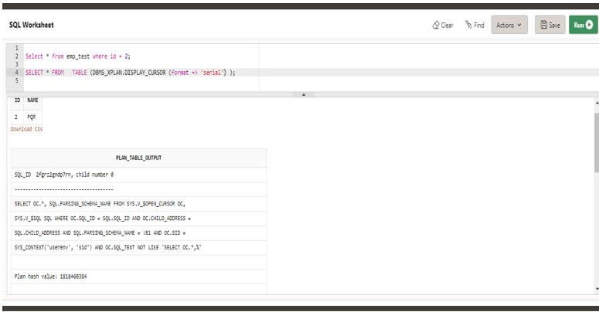Click the ID value 2 result cell

[16, 117]
